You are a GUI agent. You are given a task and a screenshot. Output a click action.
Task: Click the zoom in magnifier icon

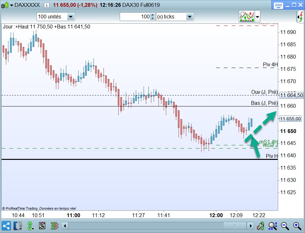pos(297,226)
